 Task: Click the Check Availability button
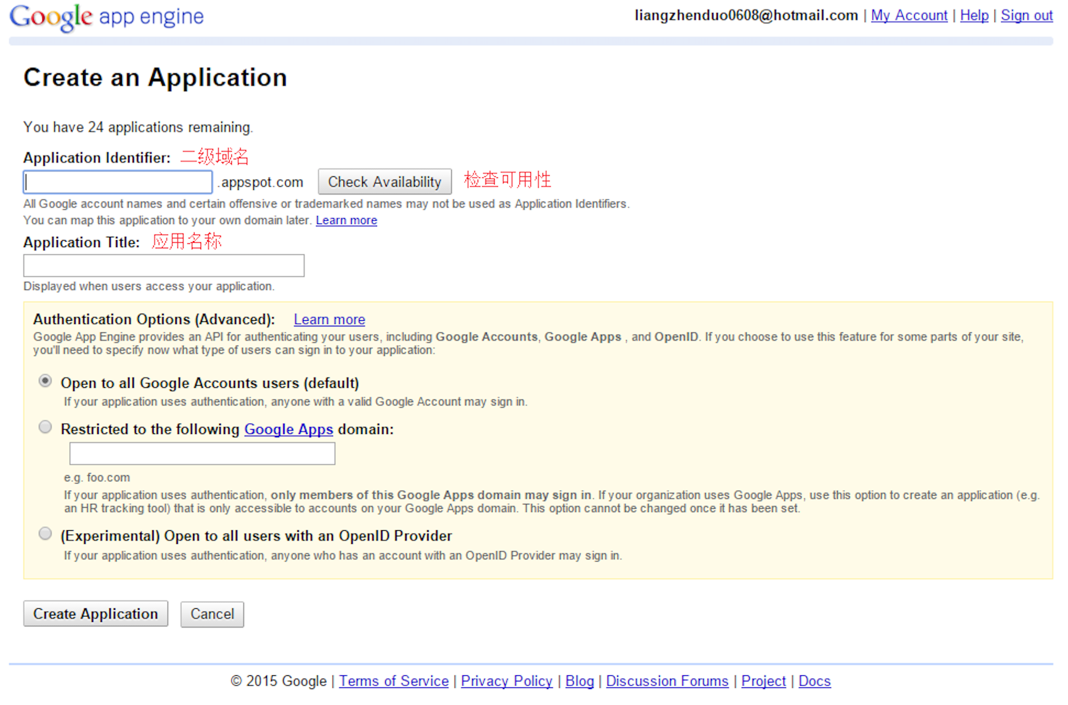385,182
